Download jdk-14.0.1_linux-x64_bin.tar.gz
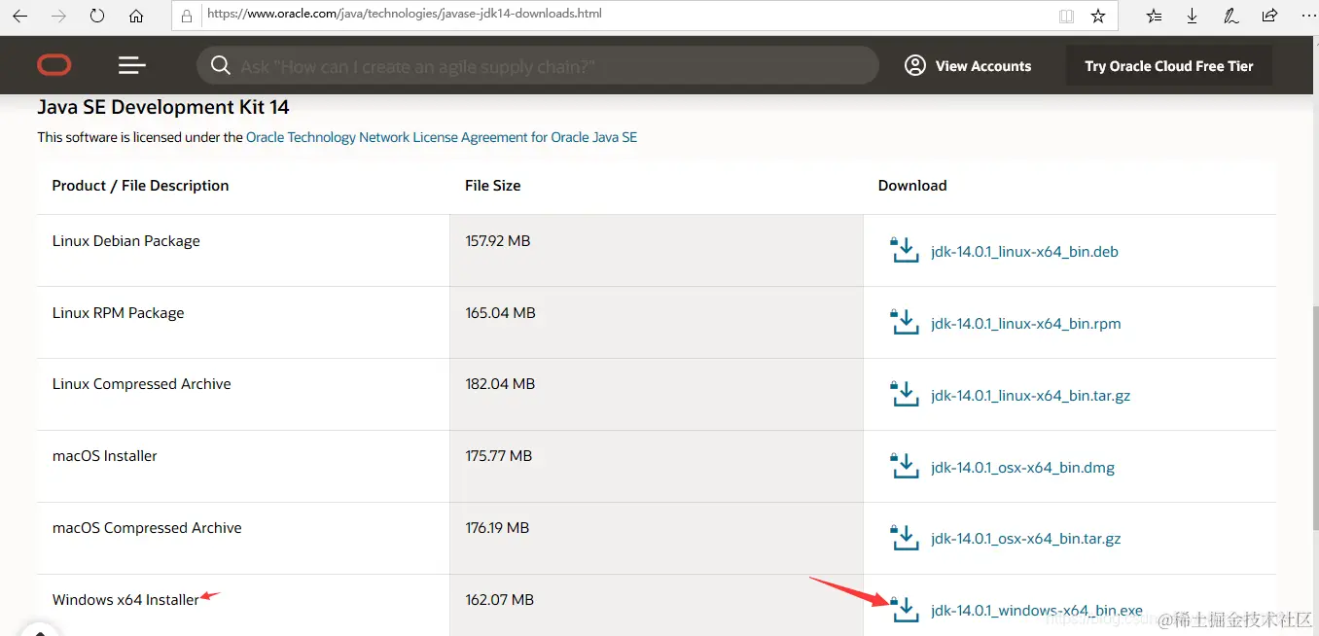This screenshot has height=636, width=1319. (x=1030, y=396)
